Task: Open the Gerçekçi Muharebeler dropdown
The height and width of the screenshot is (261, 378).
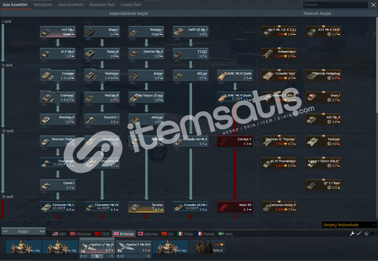Action: coord(350,225)
